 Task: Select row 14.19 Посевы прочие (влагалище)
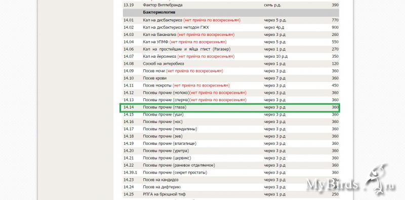(x=231, y=143)
